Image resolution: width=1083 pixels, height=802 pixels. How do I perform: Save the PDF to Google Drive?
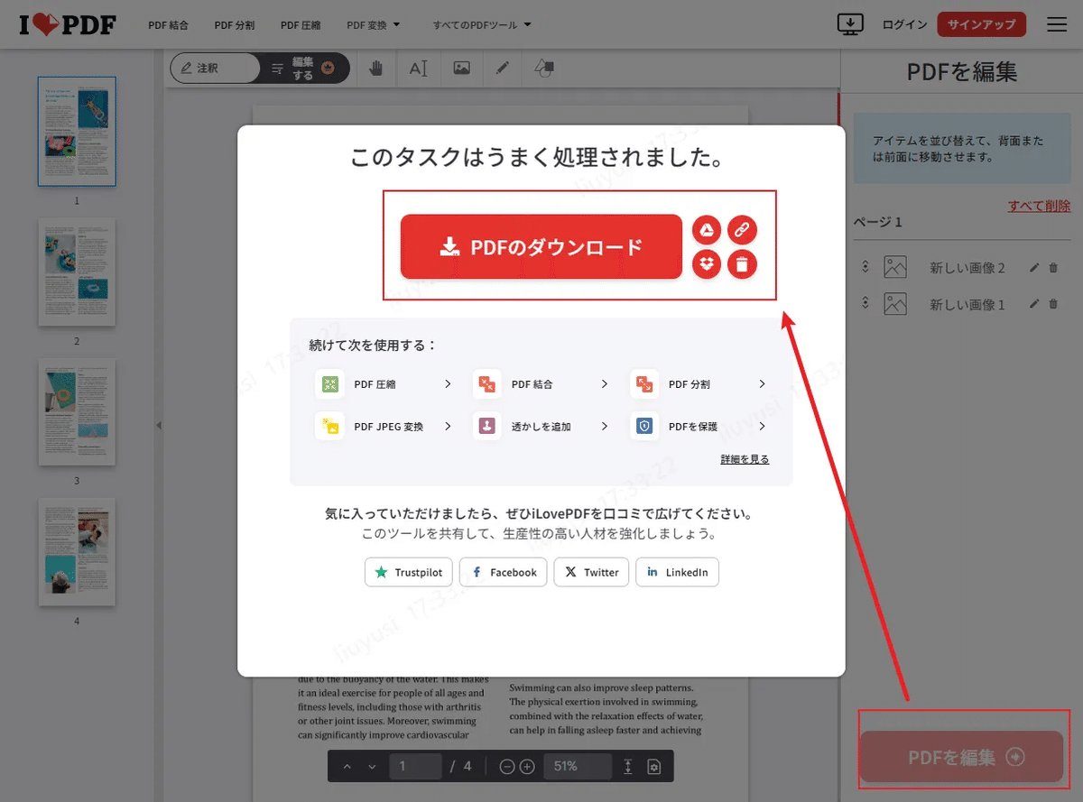pos(707,230)
